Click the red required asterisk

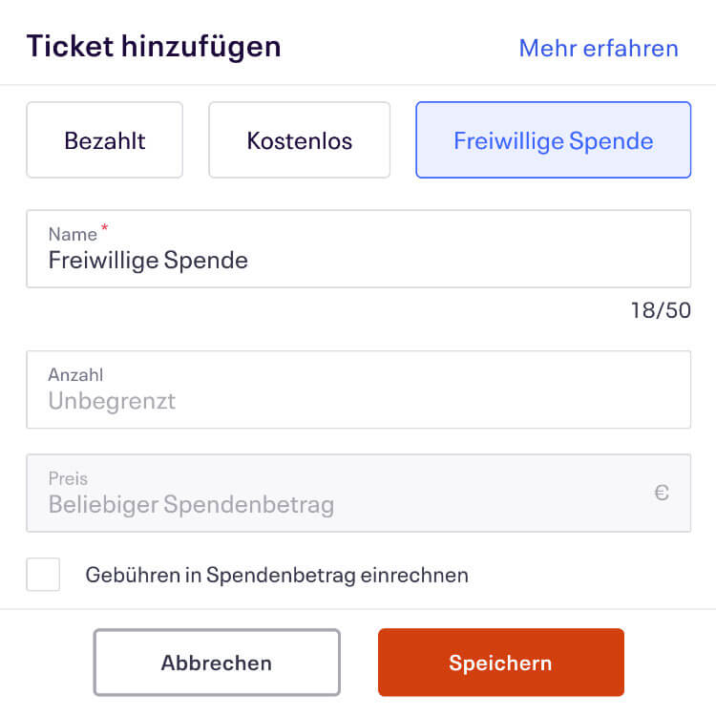105,227
